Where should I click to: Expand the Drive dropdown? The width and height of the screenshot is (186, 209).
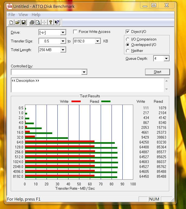[x=63, y=32]
